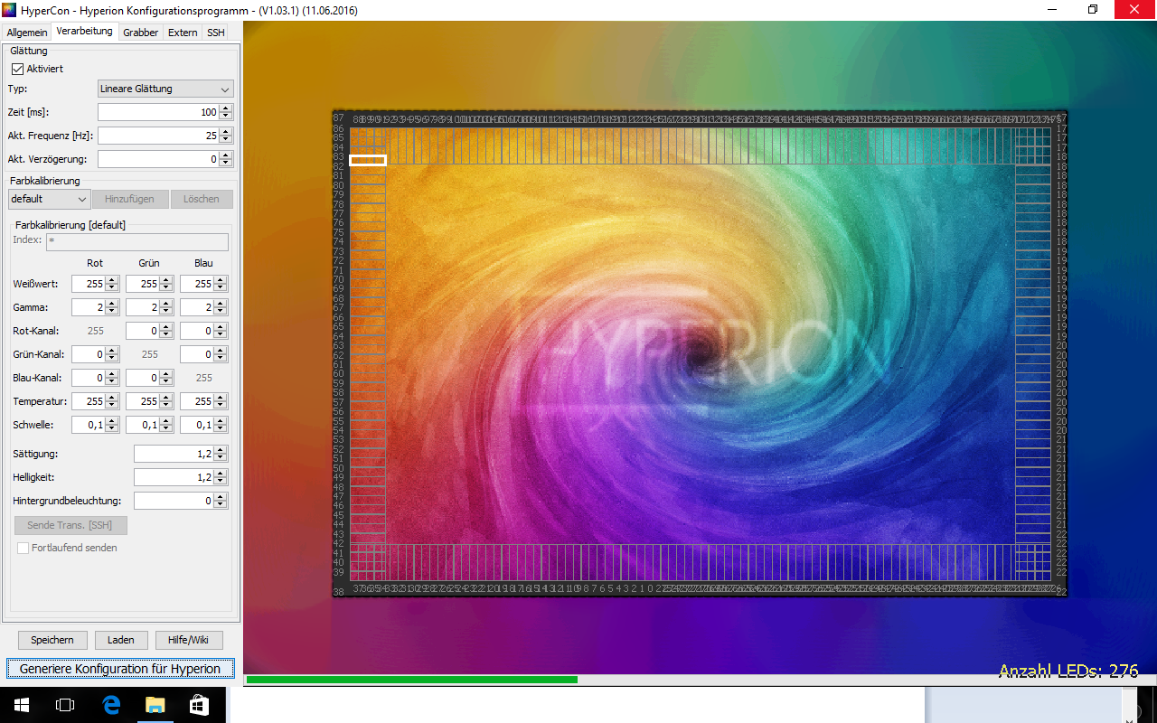This screenshot has width=1157, height=723.
Task: Open File Explorer from taskbar
Action: (x=155, y=704)
